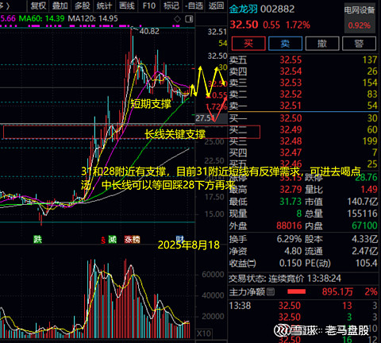
Task: Select the 卖一 32.51 order row
Action: tap(303, 106)
